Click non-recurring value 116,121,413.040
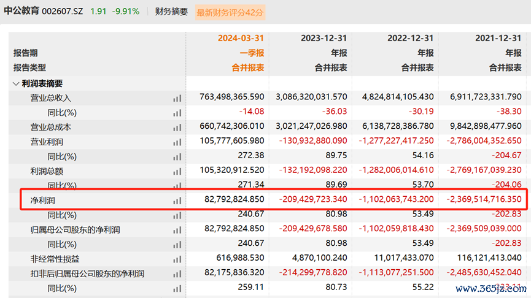The width and height of the screenshot is (531, 298). coord(489,258)
